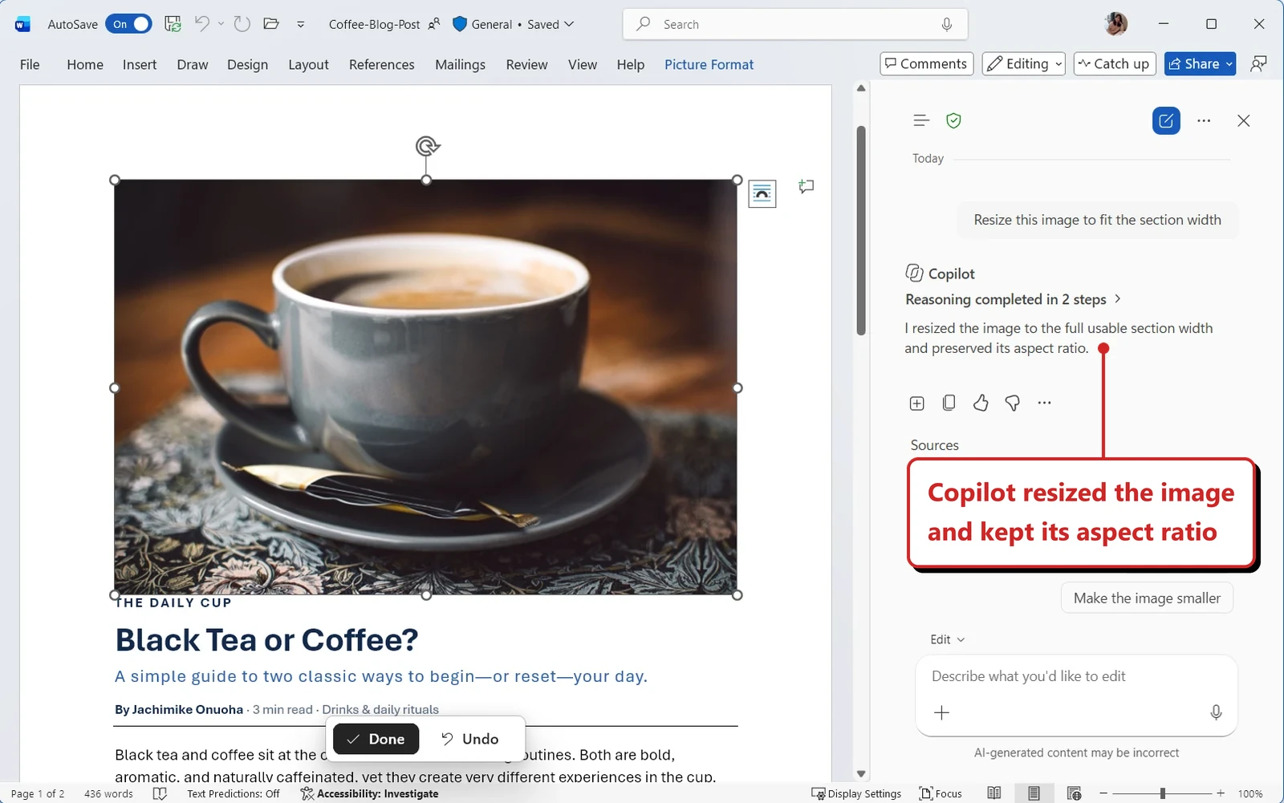1284x803 pixels.
Task: Click the Redo arrow icon
Action: [242, 24]
